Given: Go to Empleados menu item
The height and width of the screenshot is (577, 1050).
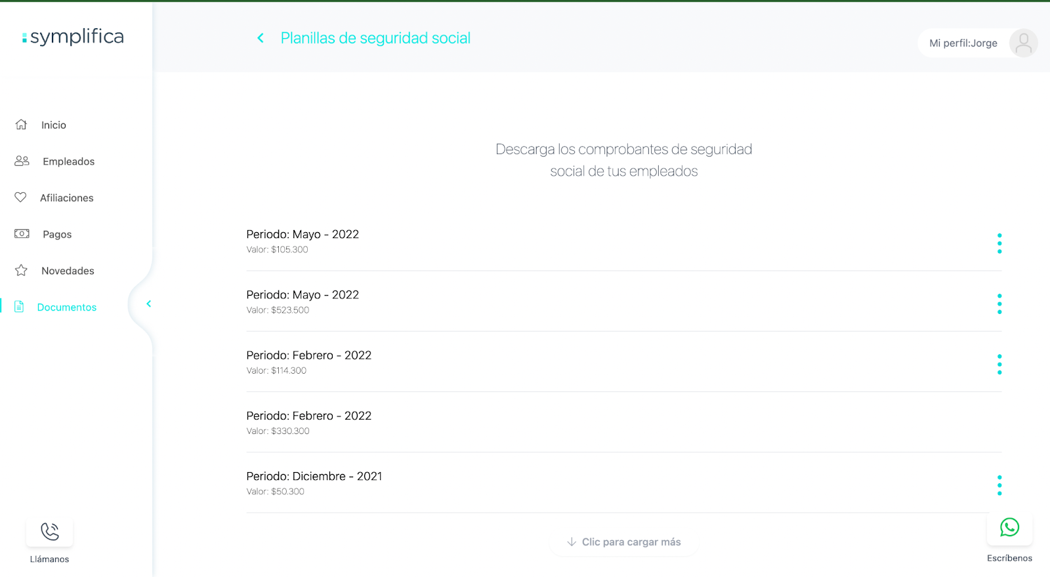Looking at the screenshot, I should [x=69, y=161].
